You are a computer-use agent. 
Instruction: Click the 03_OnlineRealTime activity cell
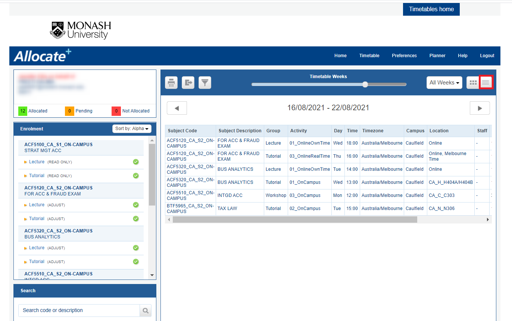pos(310,156)
